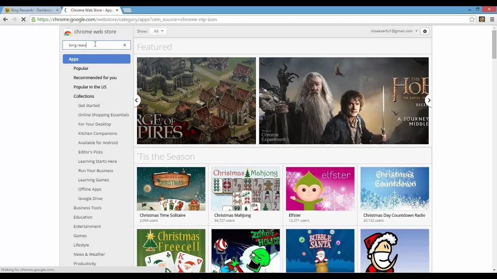Open a new browser tab

[127, 10]
